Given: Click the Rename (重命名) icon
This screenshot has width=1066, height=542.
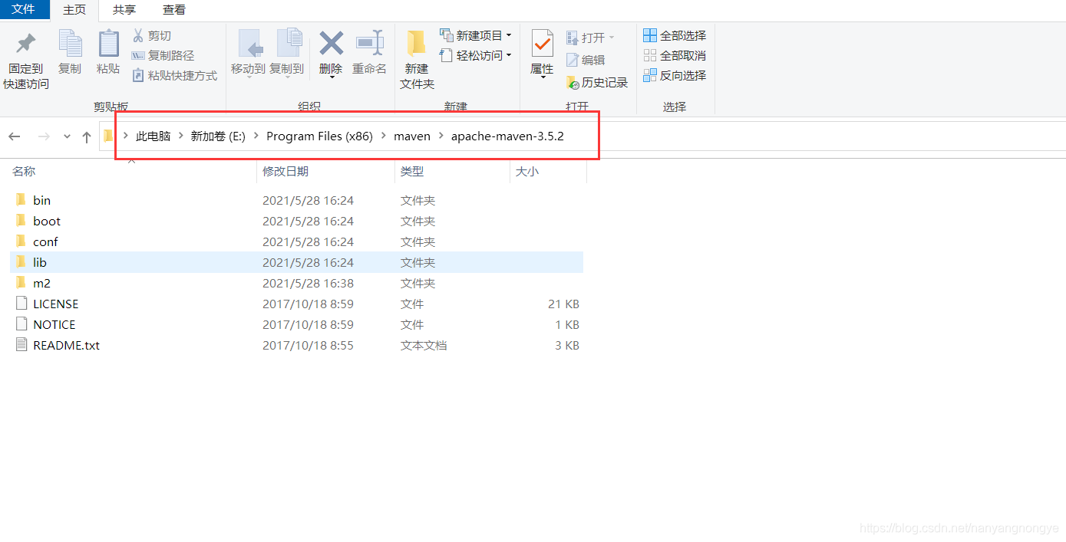Looking at the screenshot, I should 369,43.
